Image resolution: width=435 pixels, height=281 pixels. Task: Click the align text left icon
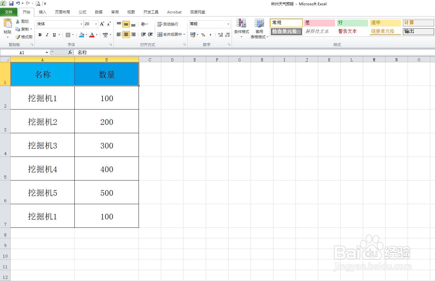pos(119,35)
